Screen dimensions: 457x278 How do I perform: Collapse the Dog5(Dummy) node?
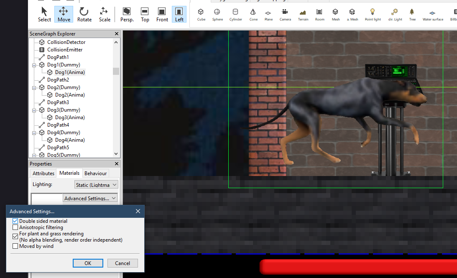[34, 156]
